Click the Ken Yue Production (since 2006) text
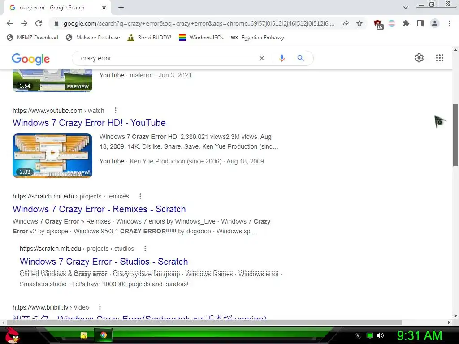459x344 pixels. [176, 161]
